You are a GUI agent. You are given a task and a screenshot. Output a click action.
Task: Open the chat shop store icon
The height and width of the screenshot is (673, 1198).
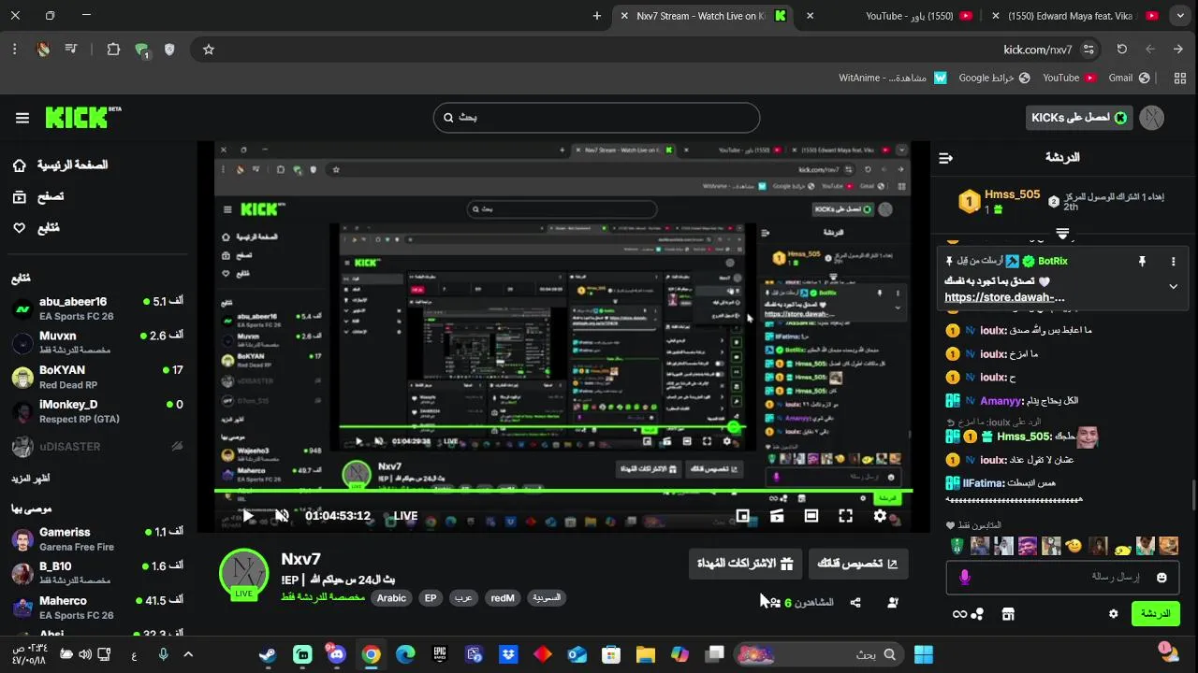(1008, 614)
